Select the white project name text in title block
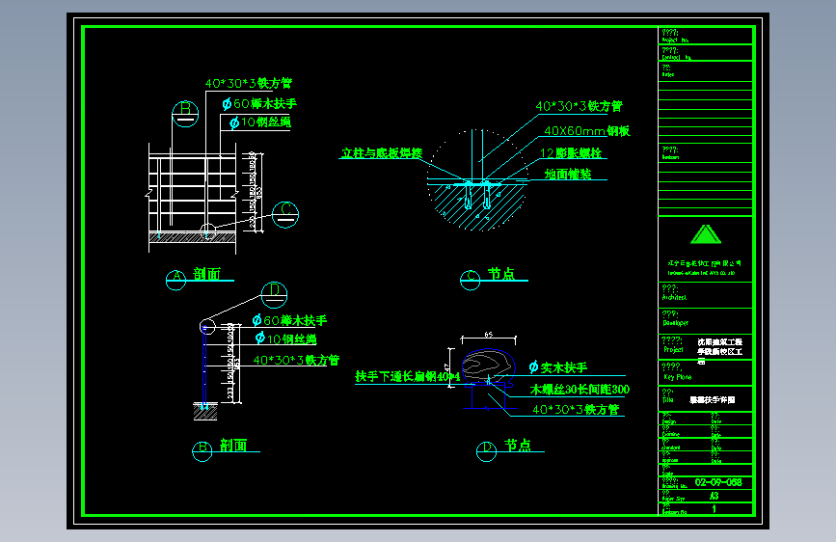This screenshot has height=542, width=836. tap(719, 351)
